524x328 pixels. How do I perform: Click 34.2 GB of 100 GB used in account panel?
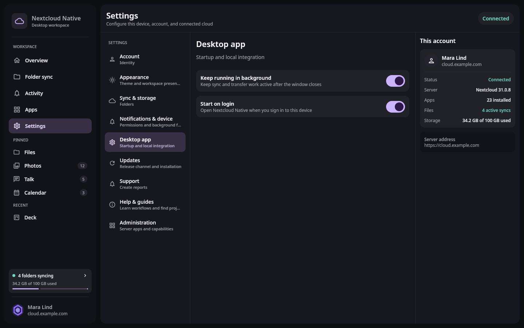pyautogui.click(x=487, y=121)
